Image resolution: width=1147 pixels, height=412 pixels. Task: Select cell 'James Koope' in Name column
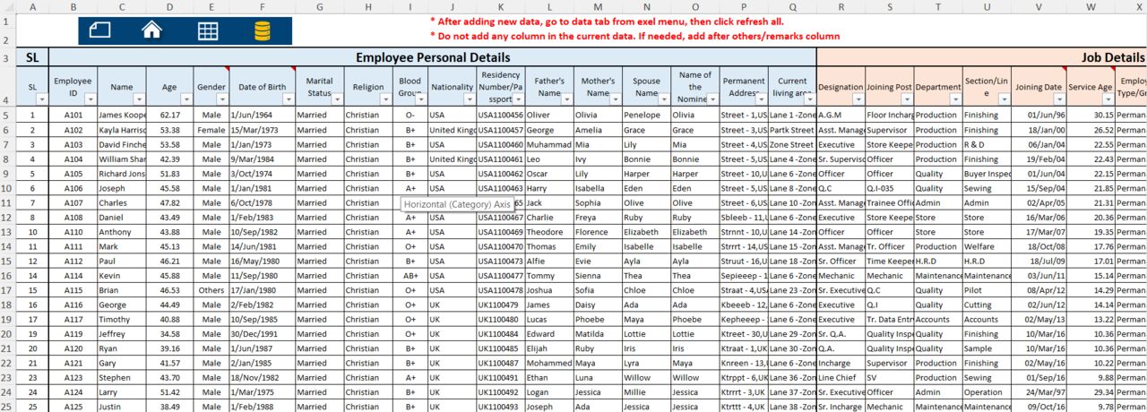[121, 116]
